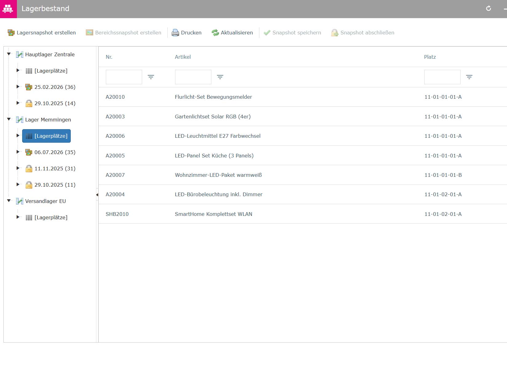Collapse the sidebar using splitter arrow
The image size is (507, 389).
click(97, 195)
